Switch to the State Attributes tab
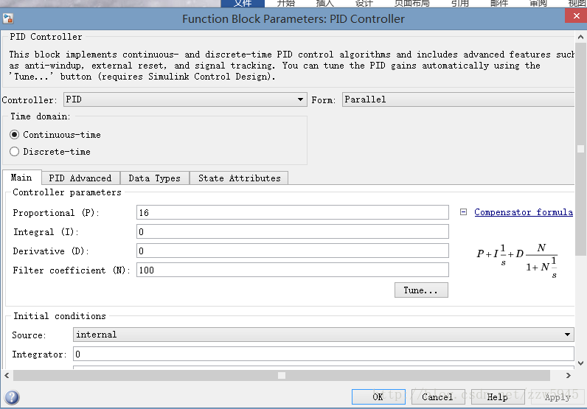 click(x=239, y=178)
